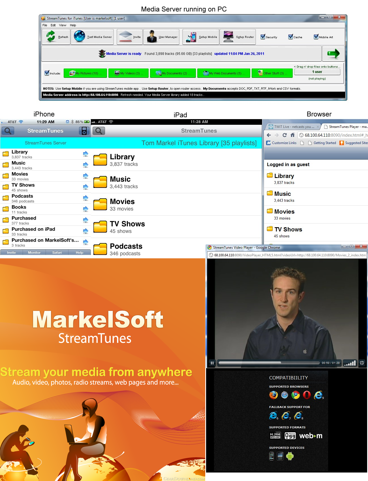Adjust the video player volume bars
The image size is (368, 481).
tap(350, 363)
